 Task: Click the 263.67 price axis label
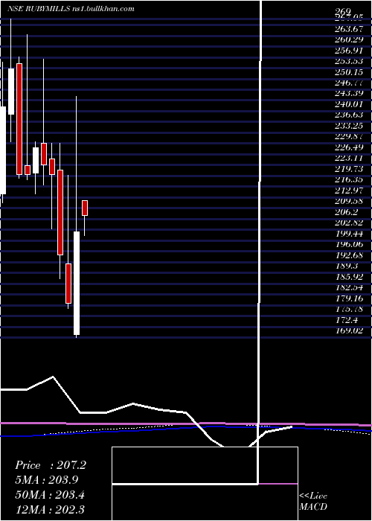click(x=349, y=28)
